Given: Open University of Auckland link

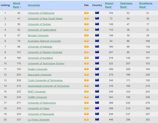Looking at the screenshot, I should (40, 58).
